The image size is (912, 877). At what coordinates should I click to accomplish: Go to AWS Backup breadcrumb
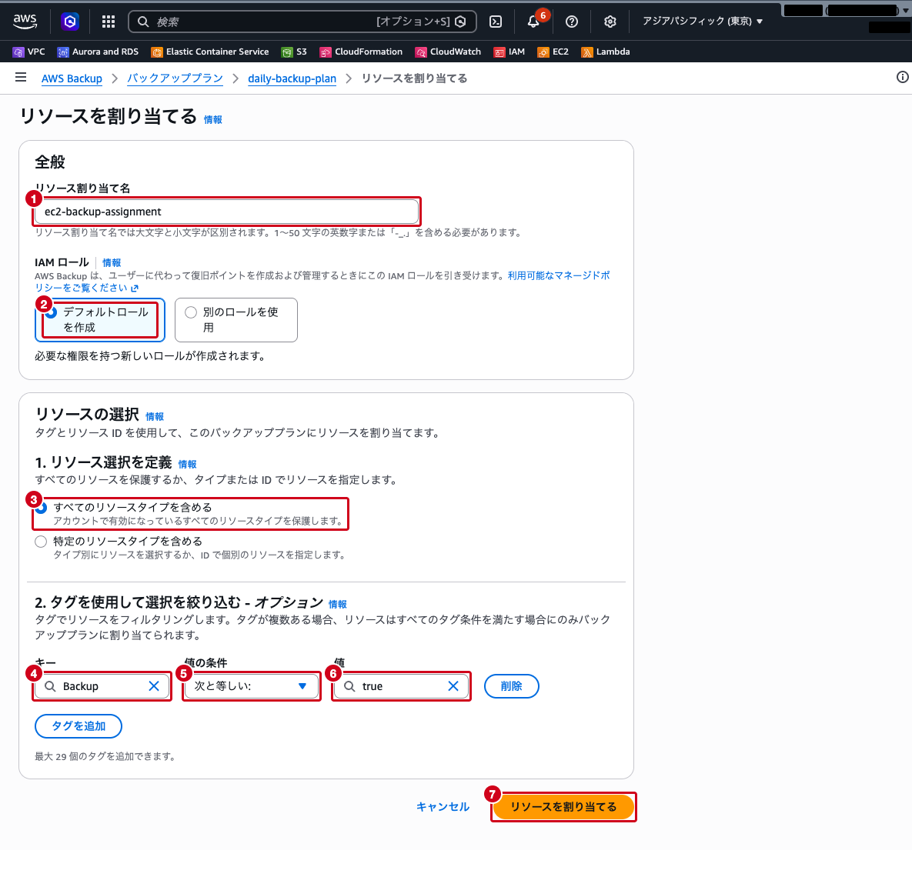click(x=72, y=78)
